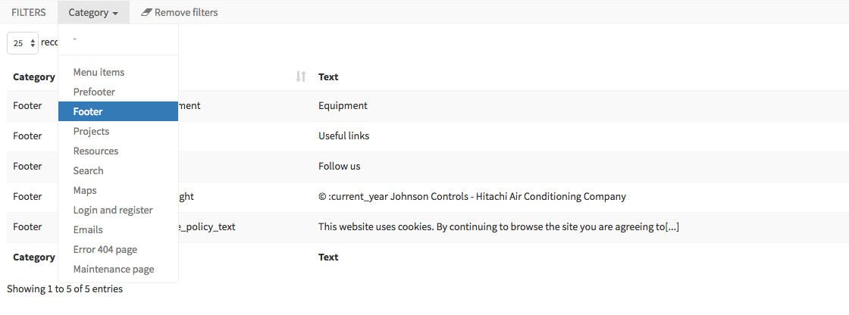Select Resources in the dropdown list
Image resolution: width=849 pixels, height=315 pixels.
click(x=96, y=151)
